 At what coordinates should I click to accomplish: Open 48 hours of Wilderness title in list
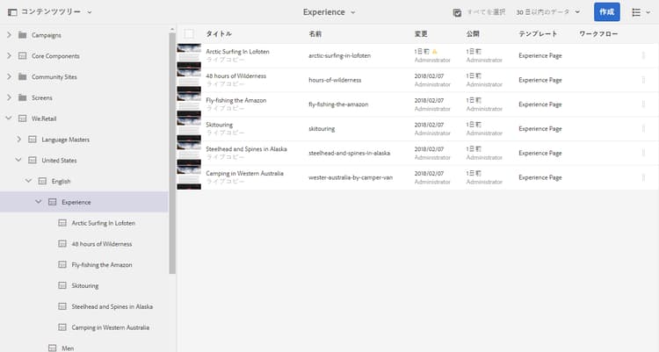point(235,75)
